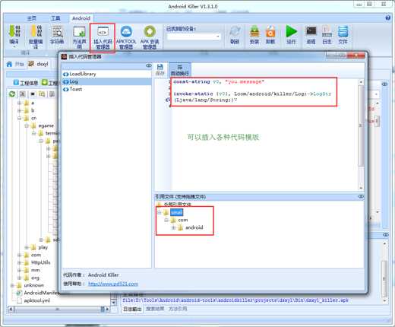This screenshot has height=327, width=395.
Task: Open the 进程 process terminal icon
Action: tap(311, 31)
